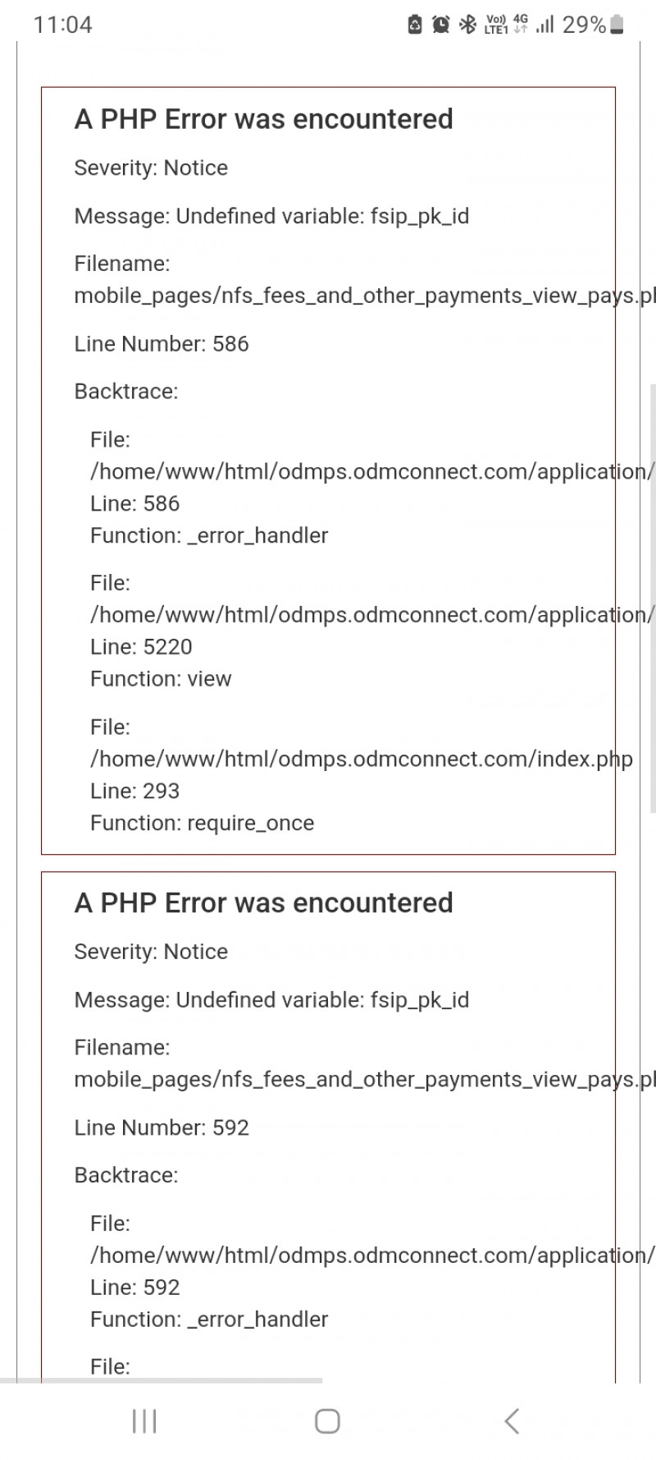Click the vertical scrollbar on the right edge

(x=653, y=624)
